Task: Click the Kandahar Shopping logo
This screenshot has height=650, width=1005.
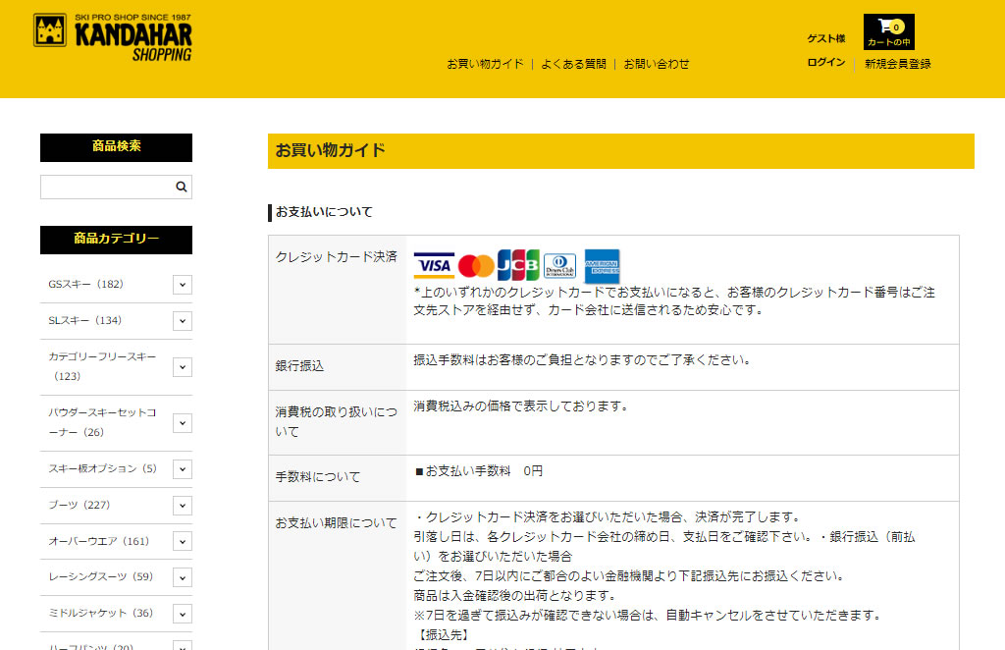Action: 113,37
